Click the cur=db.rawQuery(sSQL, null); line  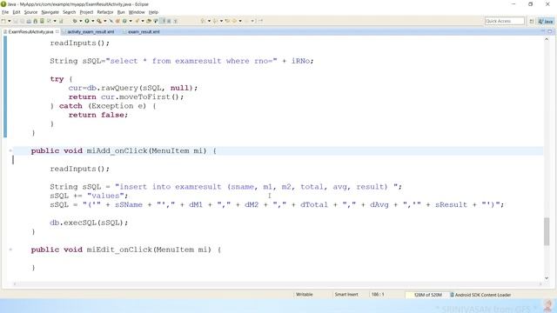[x=133, y=88]
